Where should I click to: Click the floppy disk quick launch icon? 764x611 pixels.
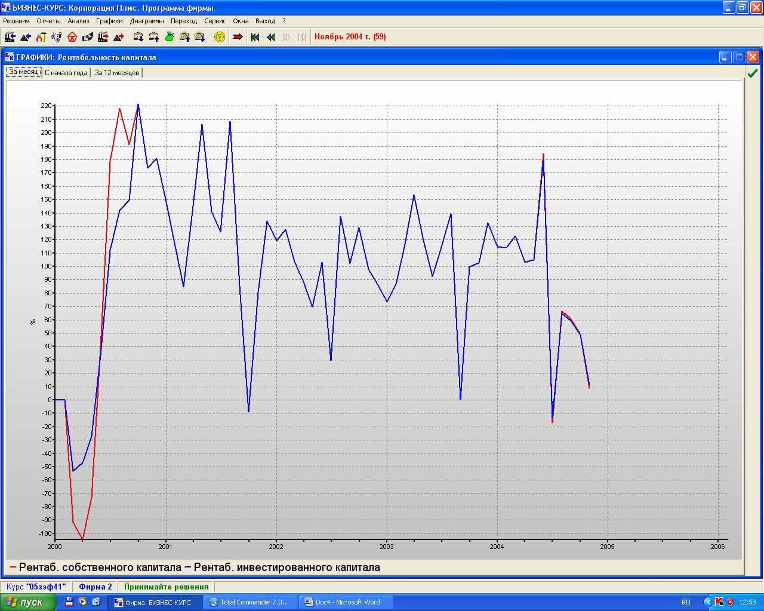click(69, 602)
